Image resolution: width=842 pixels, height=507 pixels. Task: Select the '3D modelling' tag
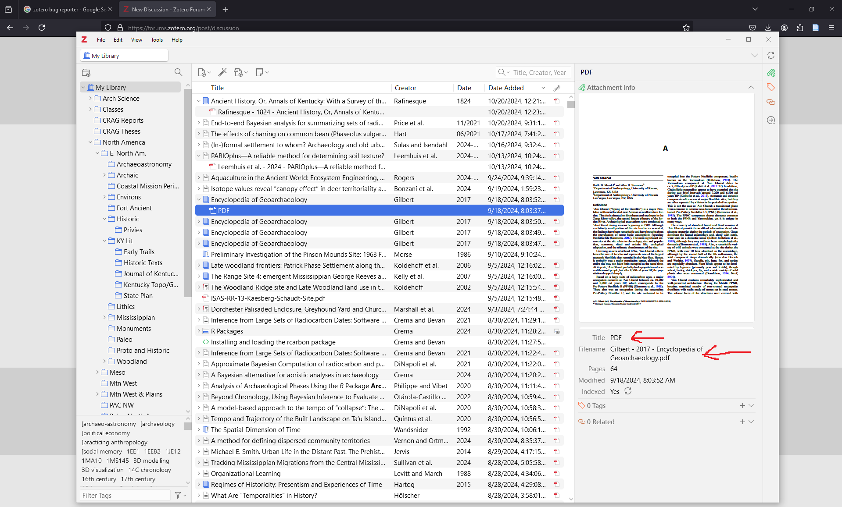click(x=151, y=461)
